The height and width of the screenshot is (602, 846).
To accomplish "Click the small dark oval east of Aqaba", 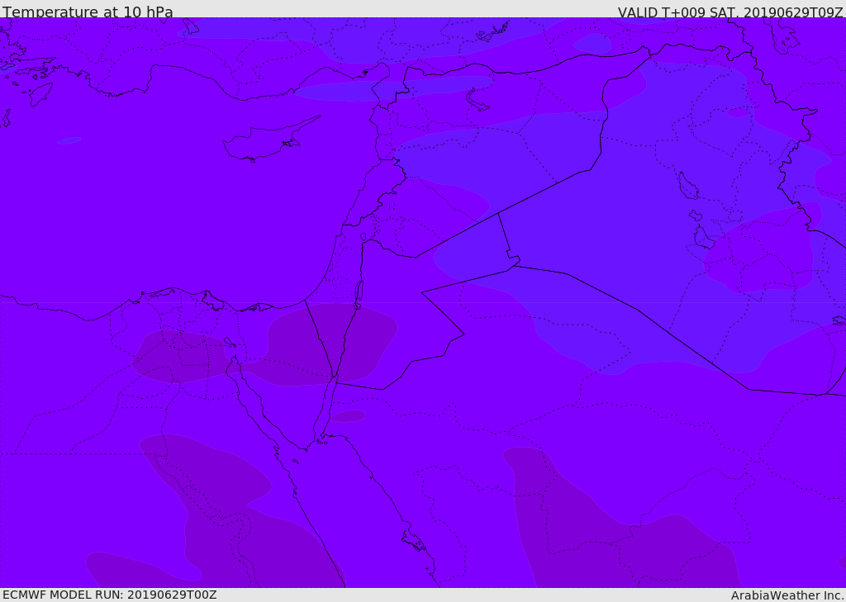I will tap(348, 416).
